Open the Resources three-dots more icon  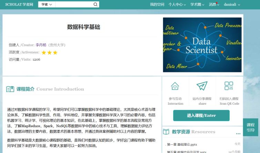click(x=238, y=133)
